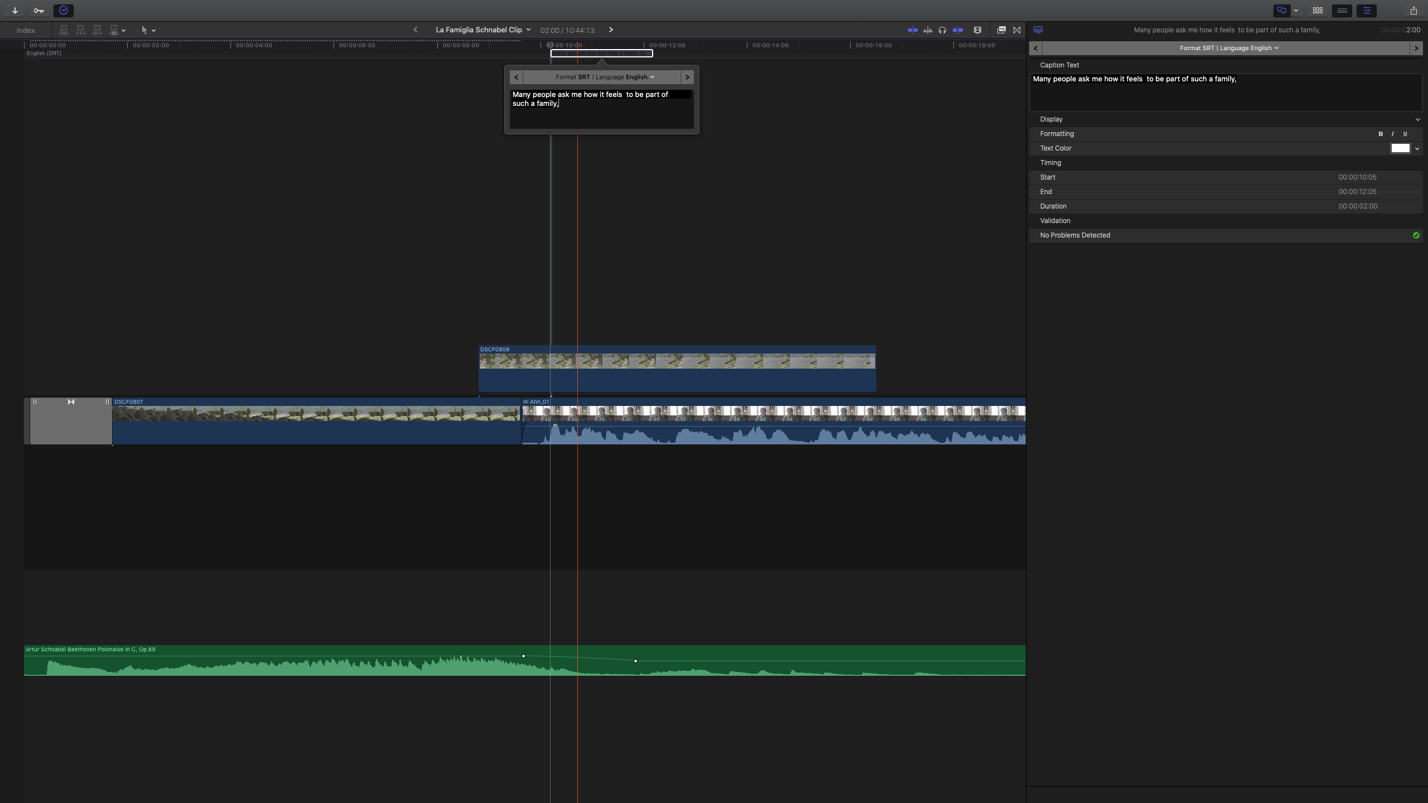Apply bold caption formatting
The image size is (1428, 803).
pyautogui.click(x=1381, y=134)
